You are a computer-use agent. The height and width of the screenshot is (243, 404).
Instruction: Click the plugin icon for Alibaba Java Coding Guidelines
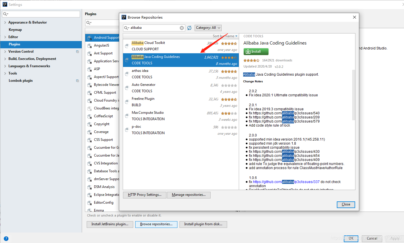(x=127, y=60)
